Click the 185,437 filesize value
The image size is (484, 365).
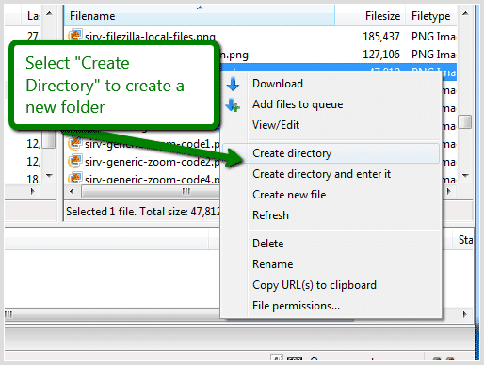tap(381, 37)
